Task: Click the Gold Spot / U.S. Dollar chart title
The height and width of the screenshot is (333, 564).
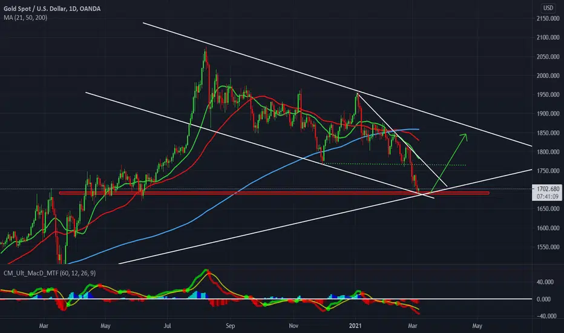Action: pos(52,8)
